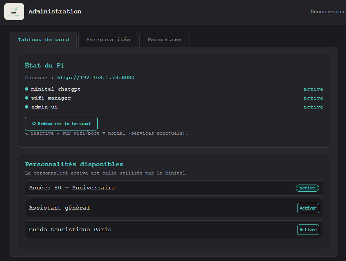
Task: Click the admin-ui status dot
Action: tap(27, 107)
